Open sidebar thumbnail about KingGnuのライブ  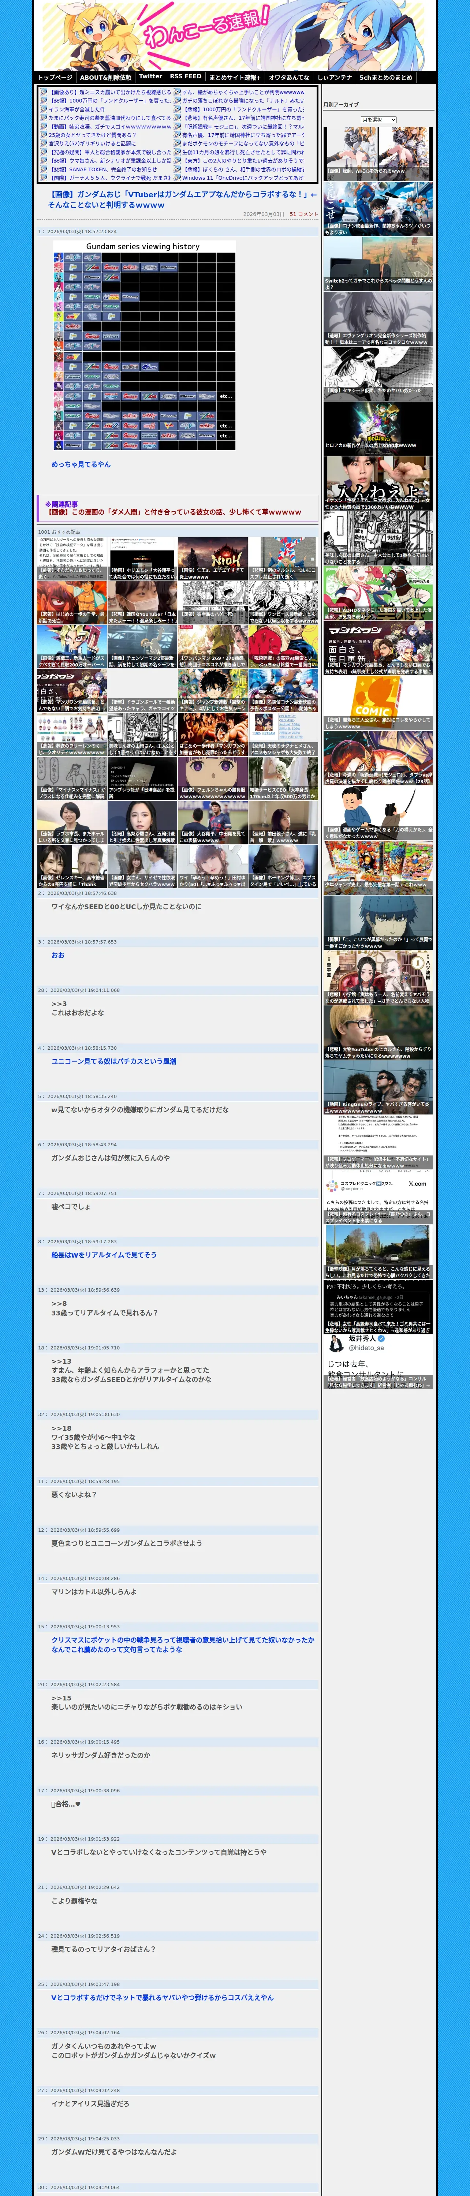[x=377, y=1087]
